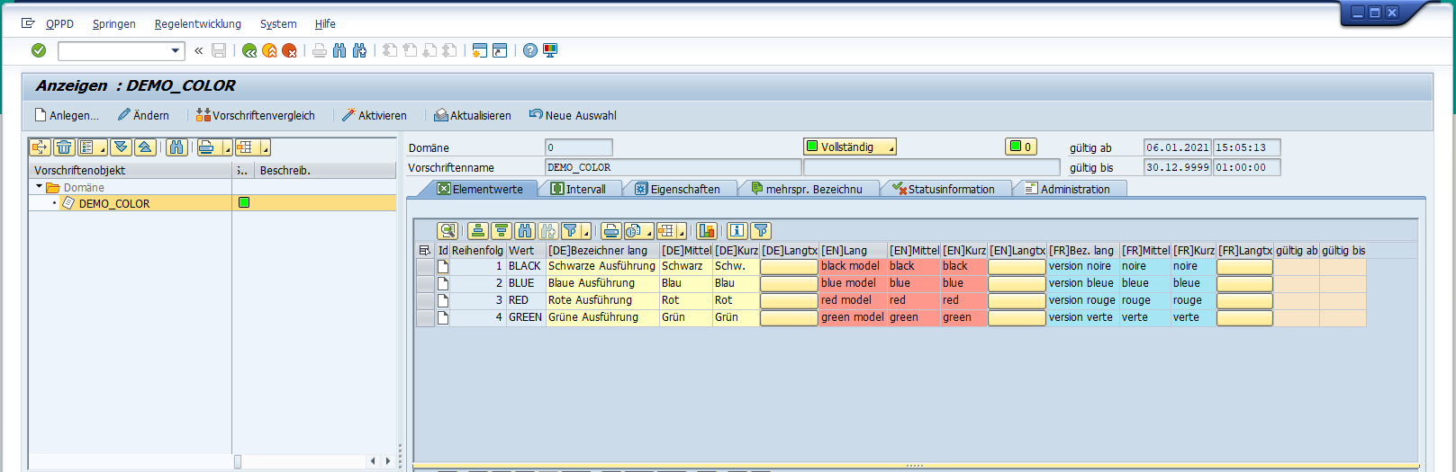Open the grid Layout dropdown arrow

[682, 231]
